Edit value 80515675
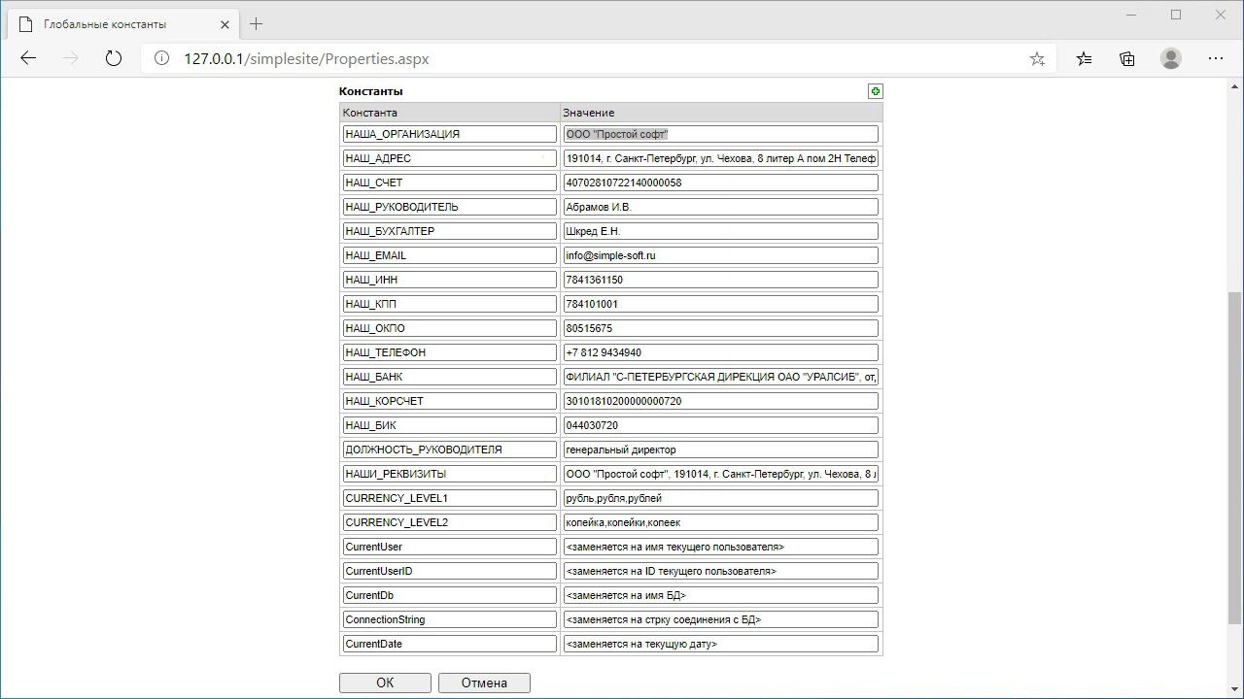Image resolution: width=1244 pixels, height=699 pixels. pyautogui.click(x=720, y=328)
